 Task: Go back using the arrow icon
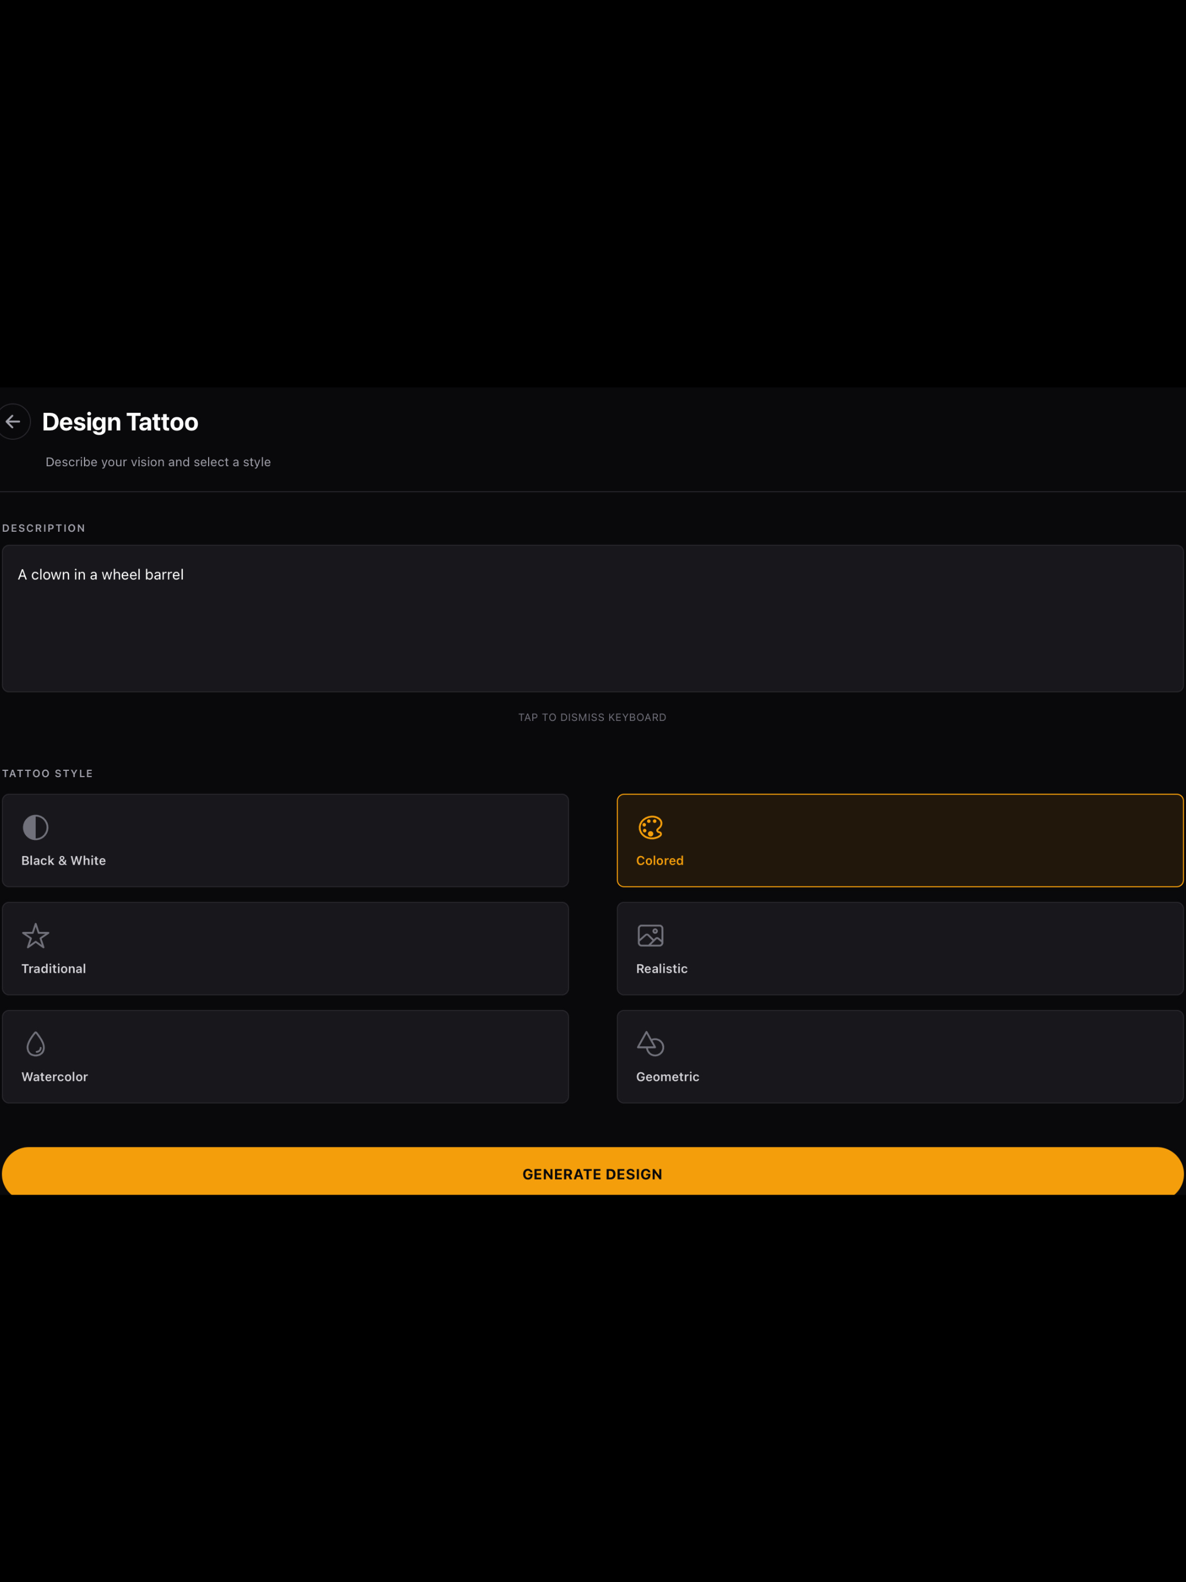[x=14, y=421]
